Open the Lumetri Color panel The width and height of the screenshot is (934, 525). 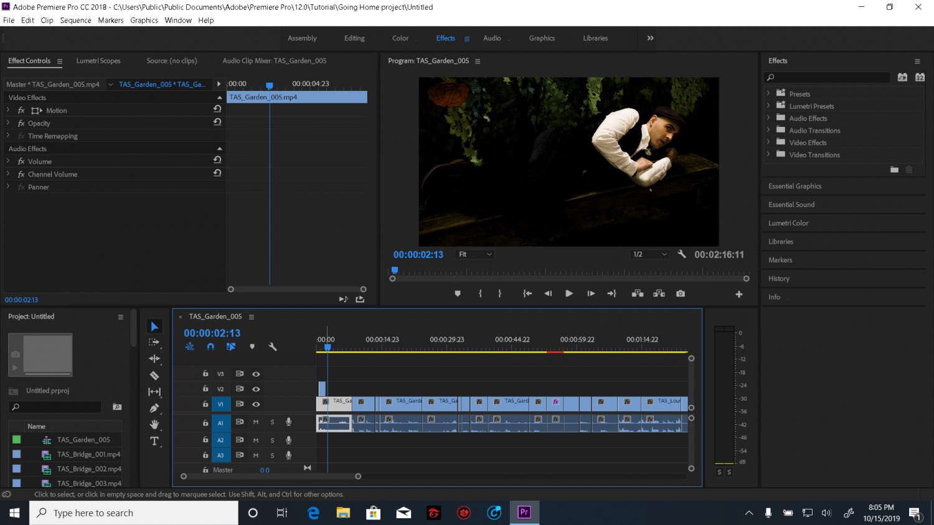click(788, 223)
